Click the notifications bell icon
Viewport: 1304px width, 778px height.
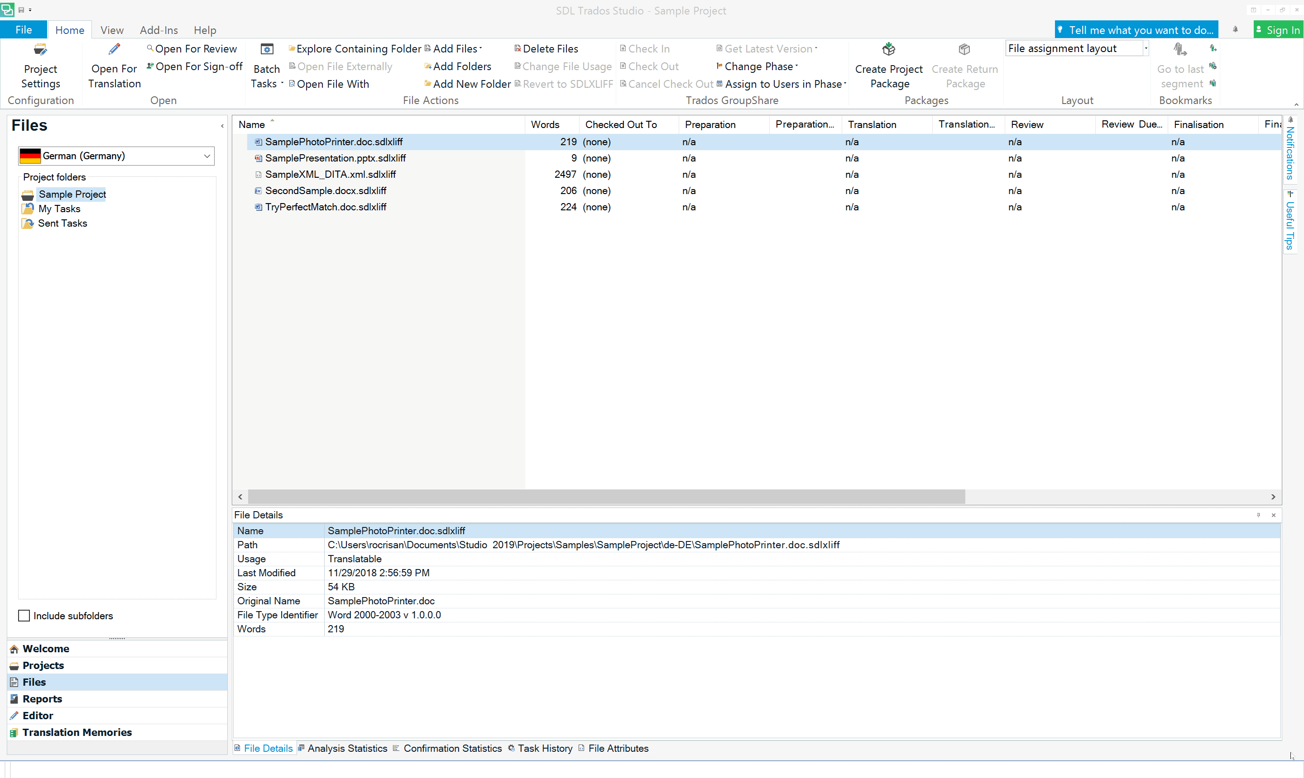(1235, 30)
